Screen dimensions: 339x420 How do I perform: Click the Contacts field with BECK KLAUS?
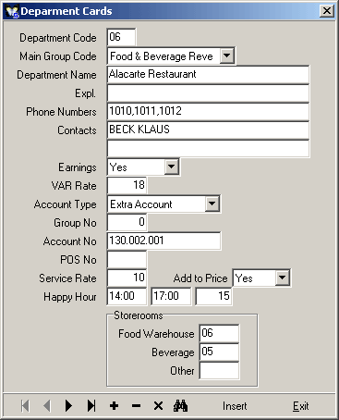point(208,130)
